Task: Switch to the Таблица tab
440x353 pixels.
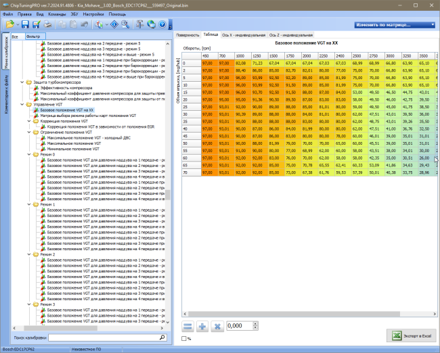Action: pyautogui.click(x=211, y=34)
